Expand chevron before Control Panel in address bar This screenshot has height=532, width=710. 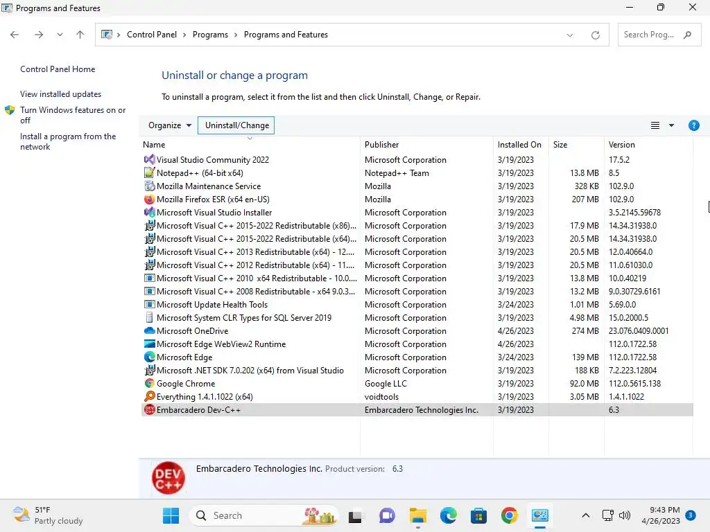[119, 35]
